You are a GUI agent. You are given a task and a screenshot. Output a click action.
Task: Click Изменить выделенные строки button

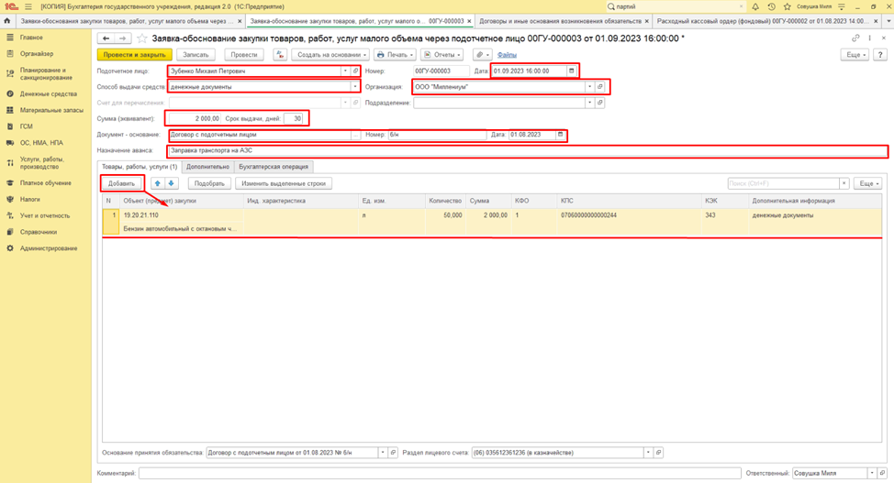click(x=284, y=183)
